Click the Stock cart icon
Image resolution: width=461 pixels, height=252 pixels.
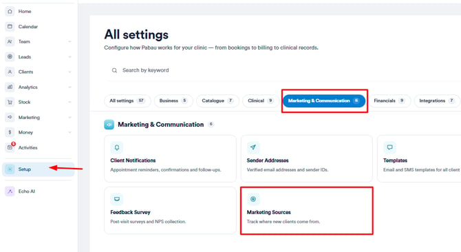tap(10, 102)
